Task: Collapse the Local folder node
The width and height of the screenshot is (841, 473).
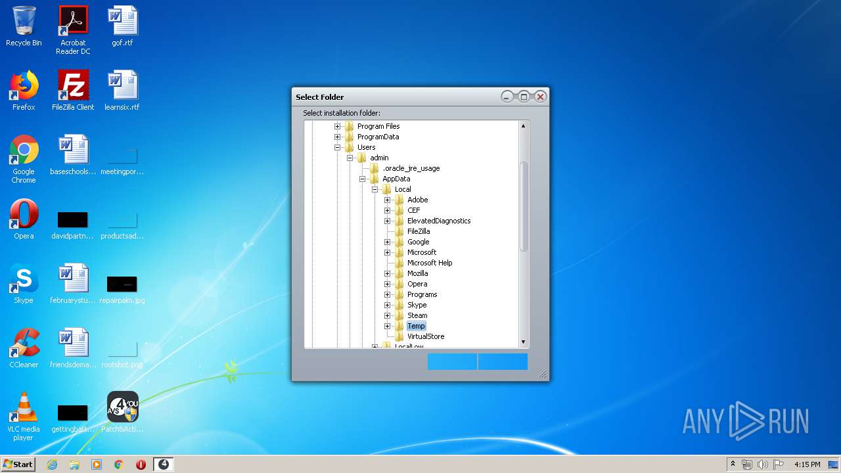Action: pos(375,189)
